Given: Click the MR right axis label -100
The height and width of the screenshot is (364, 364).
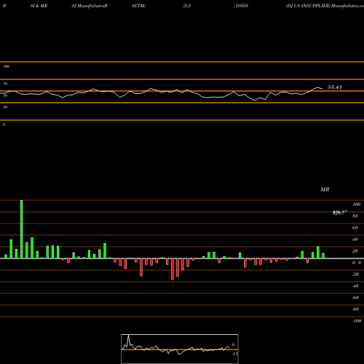Looking at the screenshot, I should 357,321.
